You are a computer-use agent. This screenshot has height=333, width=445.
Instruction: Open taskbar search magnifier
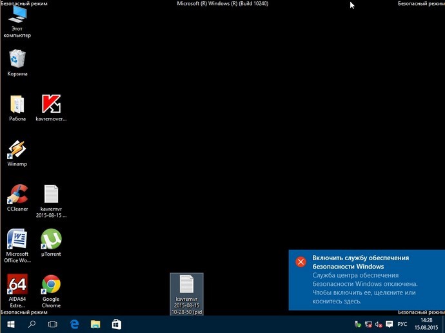(32, 324)
